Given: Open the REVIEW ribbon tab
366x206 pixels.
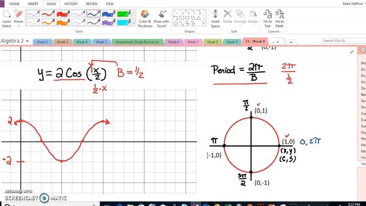Looking at the screenshot, I should click(91, 4).
